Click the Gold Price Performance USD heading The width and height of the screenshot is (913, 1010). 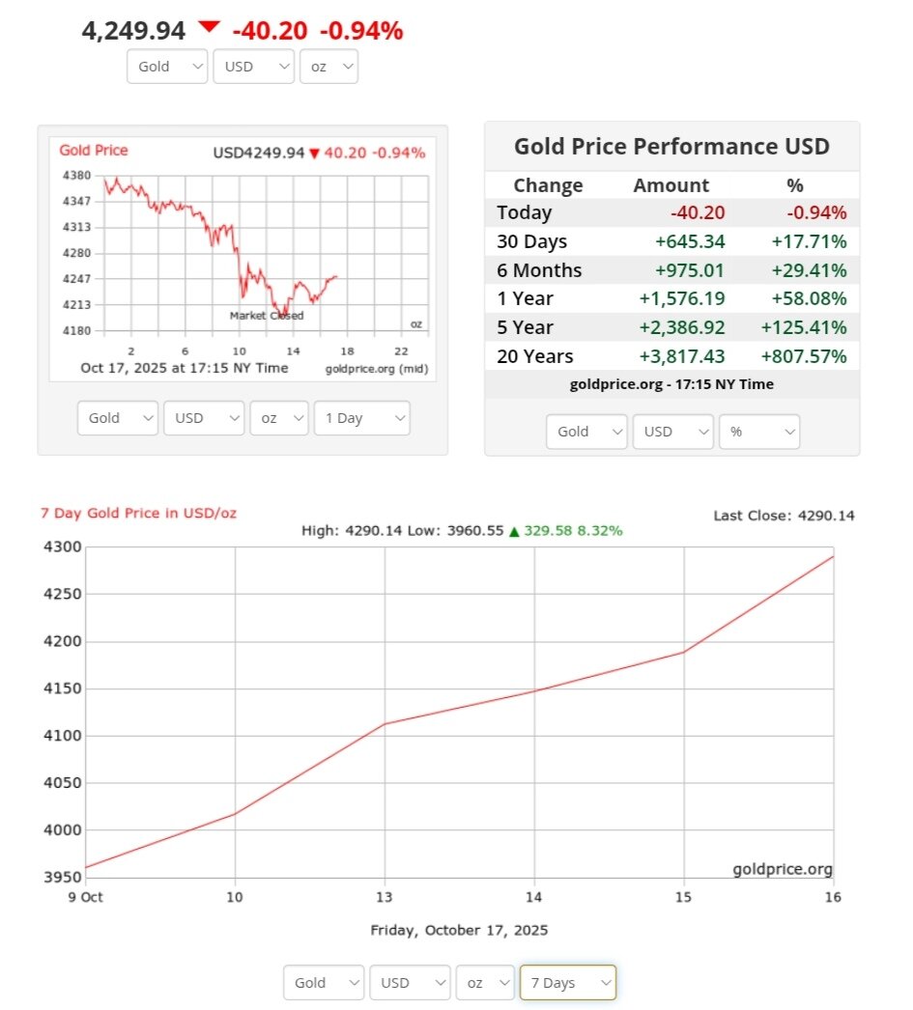pos(671,147)
